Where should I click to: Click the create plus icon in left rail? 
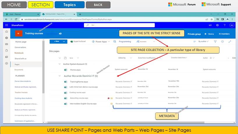(x=6, y=63)
